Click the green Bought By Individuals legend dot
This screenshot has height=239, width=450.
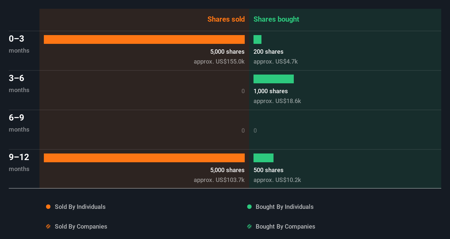click(x=249, y=207)
